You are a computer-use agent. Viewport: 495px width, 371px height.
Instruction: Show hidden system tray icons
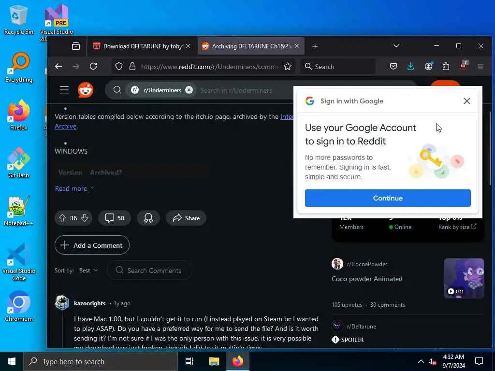(421, 361)
